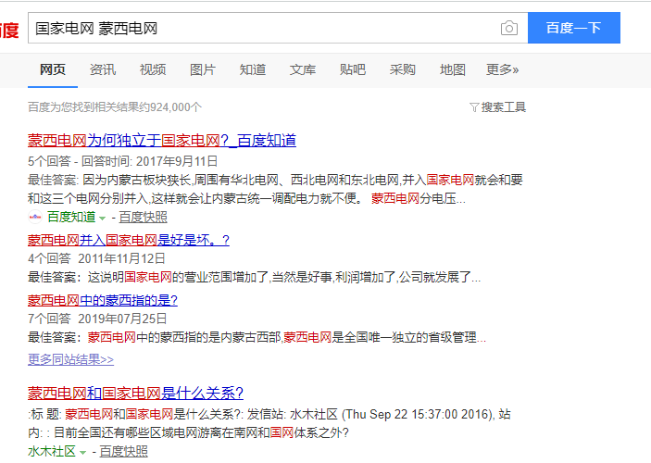Open result 蒙西电网为何独立于国家电网?_百度知道
Screen dimensions: 651x463
pyautogui.click(x=162, y=141)
